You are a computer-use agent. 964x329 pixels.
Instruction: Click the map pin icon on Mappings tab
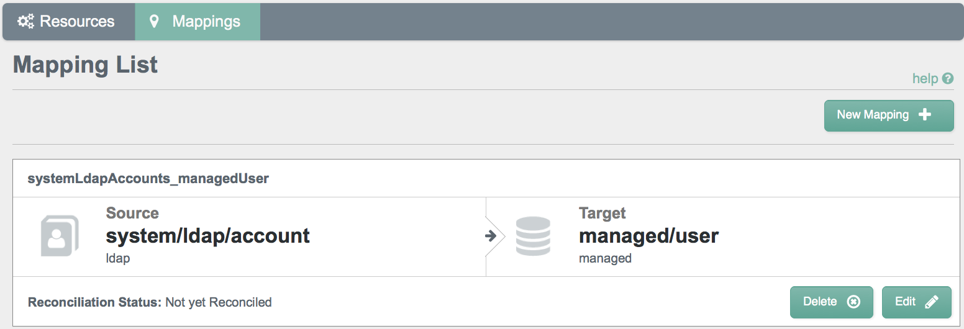155,22
